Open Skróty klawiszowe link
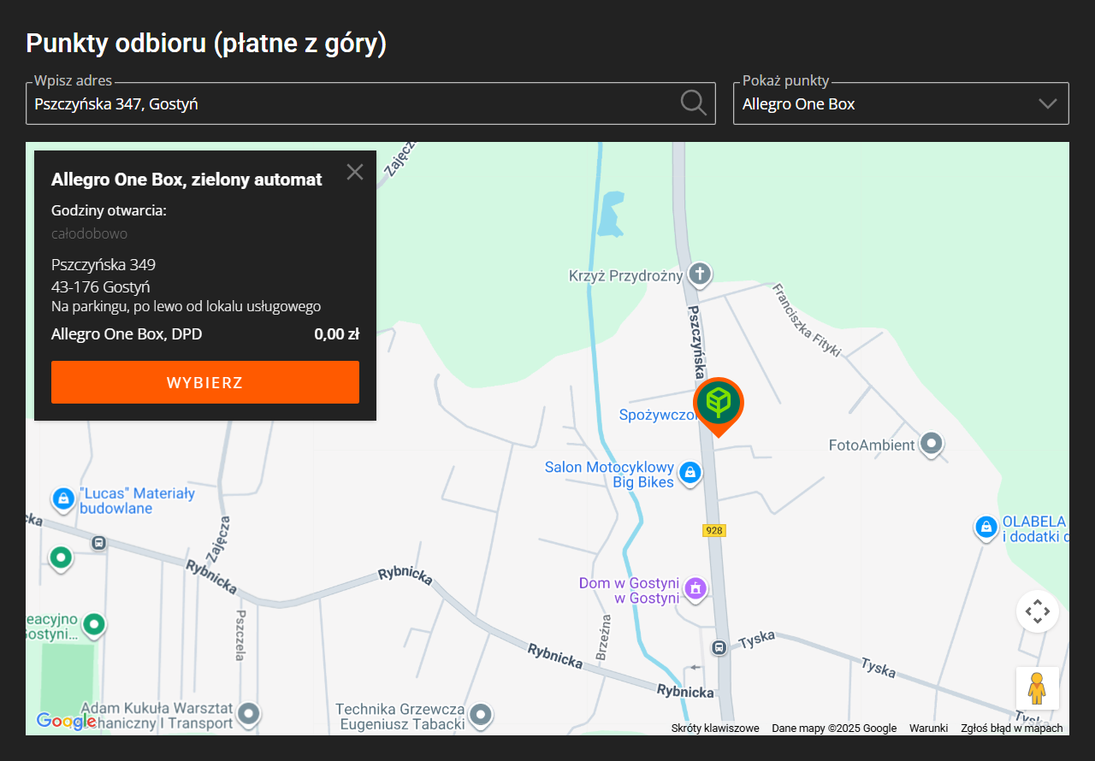Image resolution: width=1095 pixels, height=761 pixels. [715, 729]
